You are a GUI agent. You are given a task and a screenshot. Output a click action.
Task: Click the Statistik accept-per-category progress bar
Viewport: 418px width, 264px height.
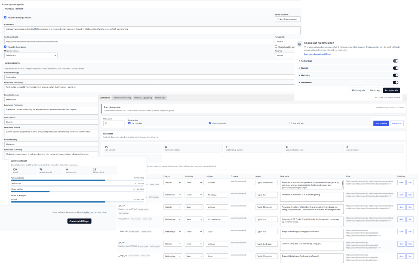click(77, 202)
